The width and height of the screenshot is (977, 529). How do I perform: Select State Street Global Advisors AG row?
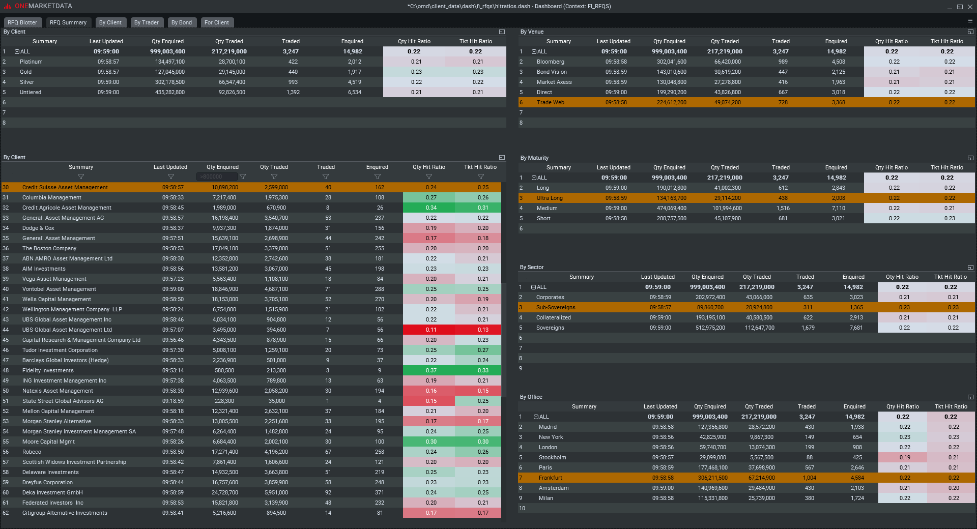tap(251, 401)
